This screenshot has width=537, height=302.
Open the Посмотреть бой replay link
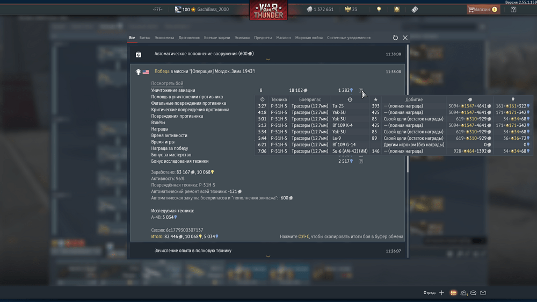tap(167, 83)
